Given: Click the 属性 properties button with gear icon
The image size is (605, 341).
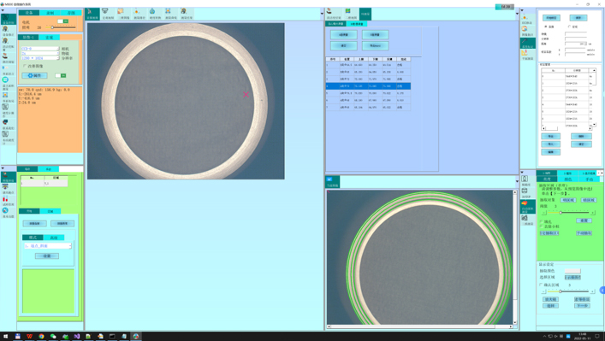Looking at the screenshot, I should coord(35,75).
